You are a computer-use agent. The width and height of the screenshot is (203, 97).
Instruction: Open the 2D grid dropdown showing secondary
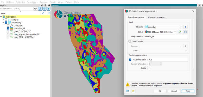point(163,27)
